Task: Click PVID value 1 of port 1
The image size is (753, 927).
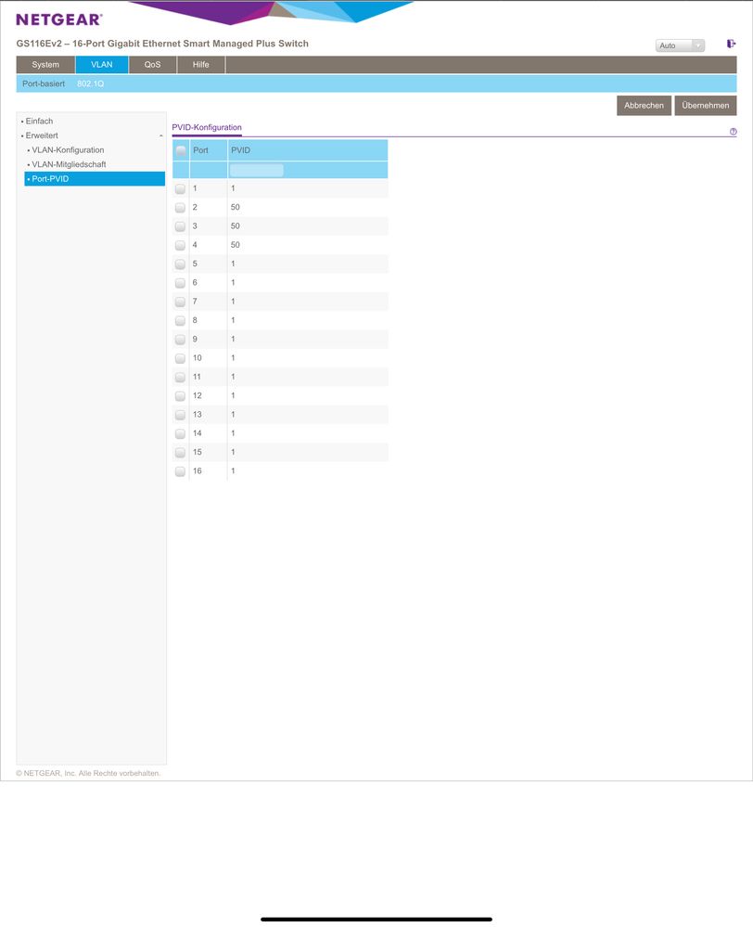Action: (233, 188)
